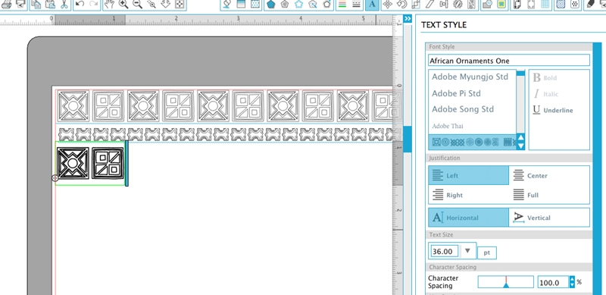The height and width of the screenshot is (295, 606).
Task: Click the Copy icon in the toolbar
Action: 36,5
